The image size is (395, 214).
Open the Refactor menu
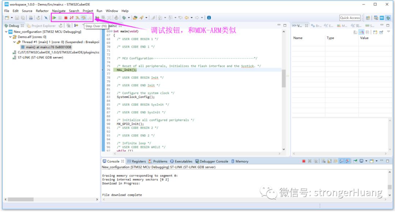click(x=42, y=11)
